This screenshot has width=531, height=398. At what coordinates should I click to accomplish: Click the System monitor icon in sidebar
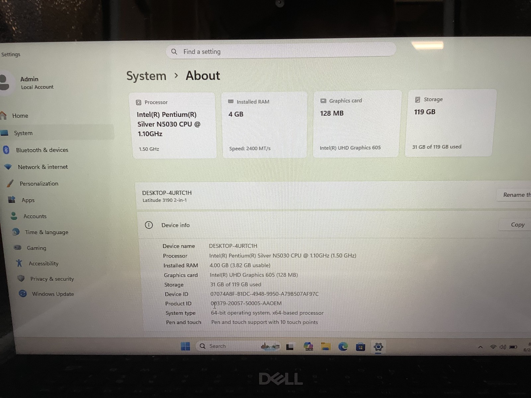4,133
